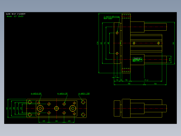Select the left large counterbore circle

coord(40,108)
